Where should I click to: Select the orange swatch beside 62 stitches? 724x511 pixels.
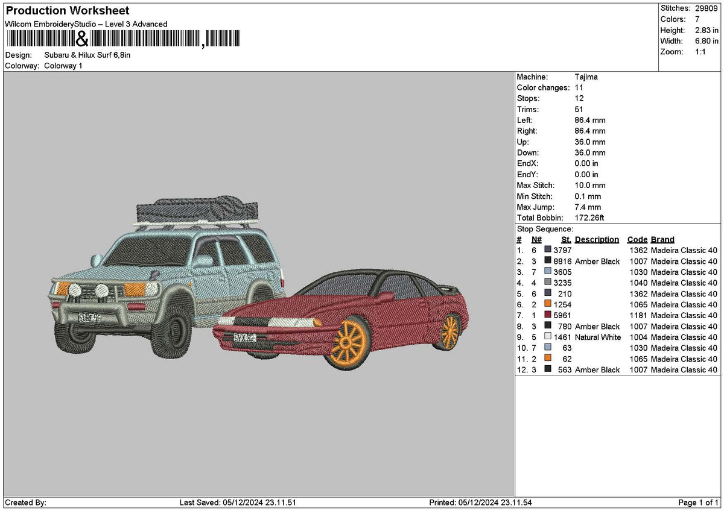(x=548, y=358)
